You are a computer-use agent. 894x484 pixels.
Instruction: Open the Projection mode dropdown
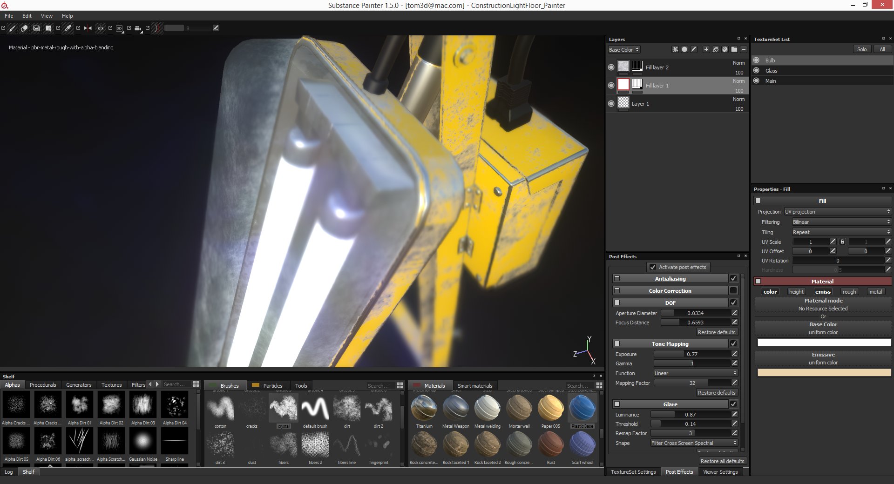837,212
